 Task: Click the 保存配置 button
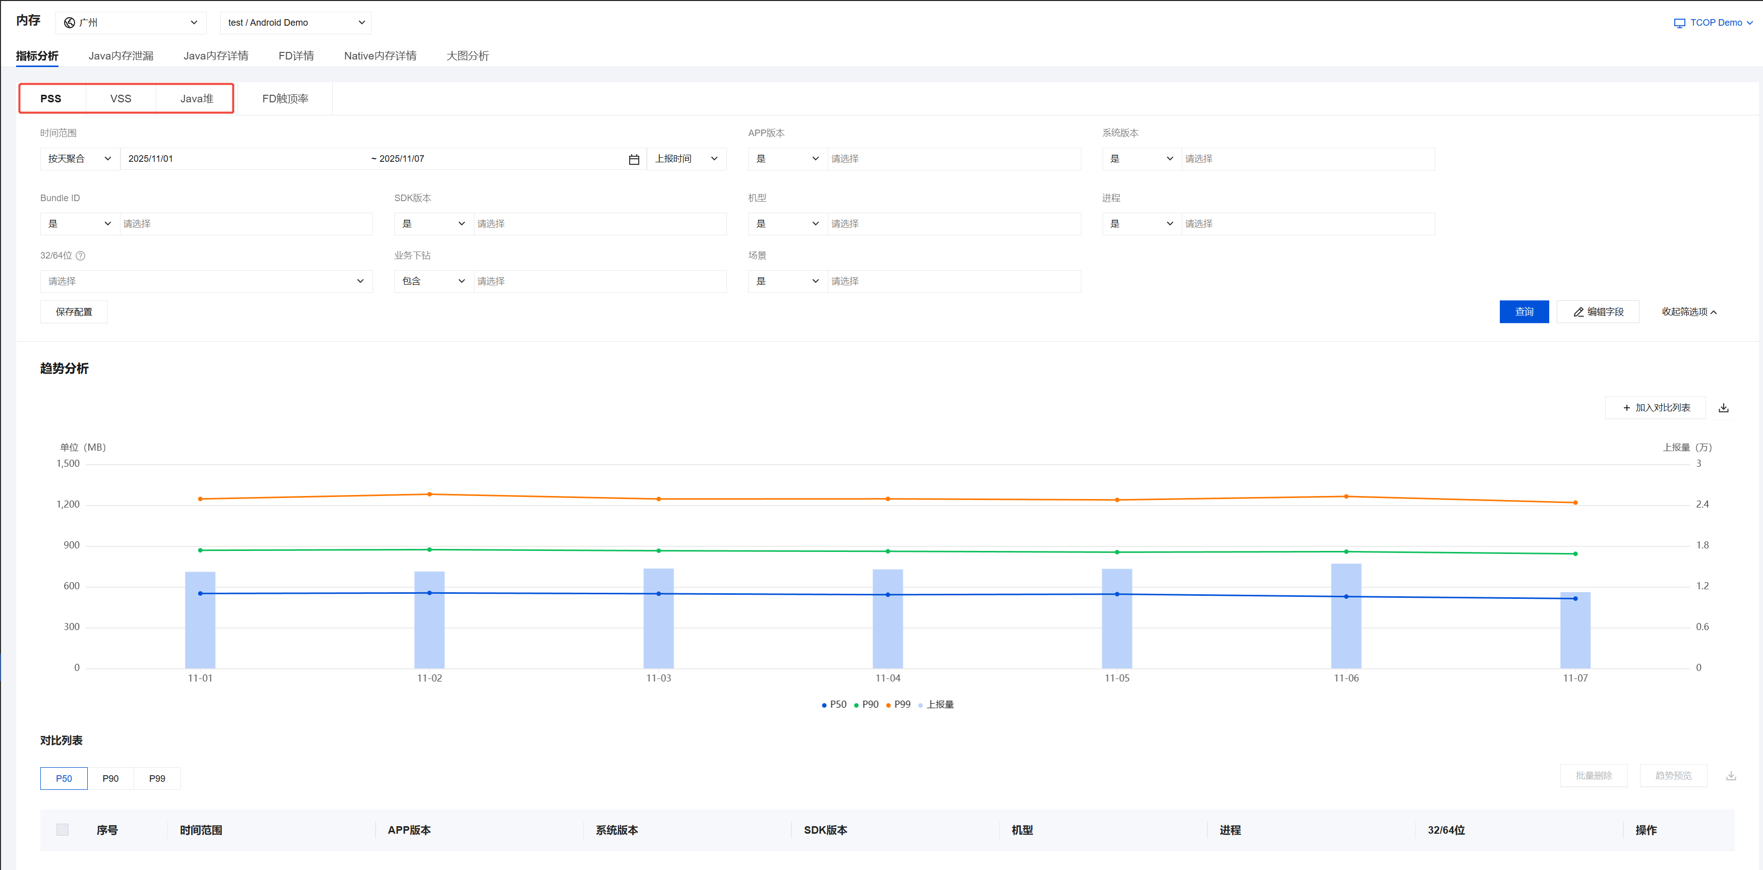(x=74, y=312)
